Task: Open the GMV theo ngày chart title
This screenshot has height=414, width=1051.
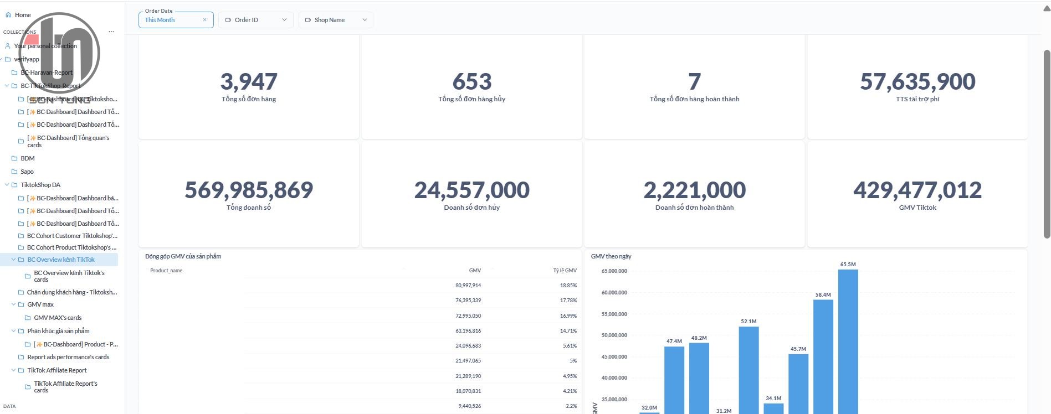Action: click(x=611, y=256)
